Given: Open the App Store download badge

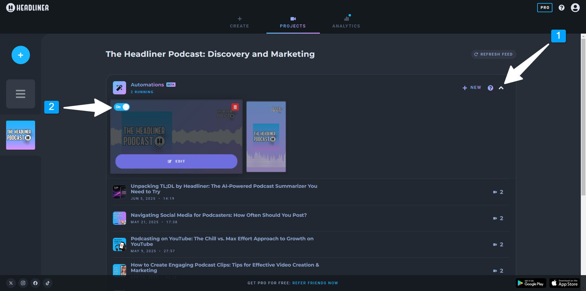Looking at the screenshot, I should tap(565, 283).
